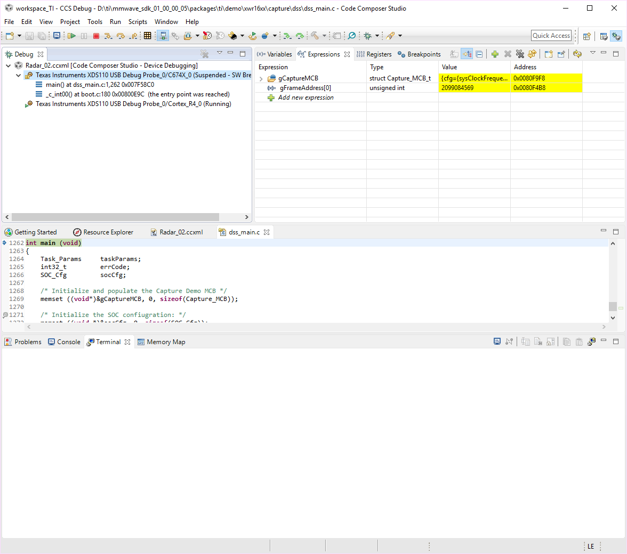This screenshot has height=554, width=627.
Task: Switch to the Console tab
Action: (64, 342)
